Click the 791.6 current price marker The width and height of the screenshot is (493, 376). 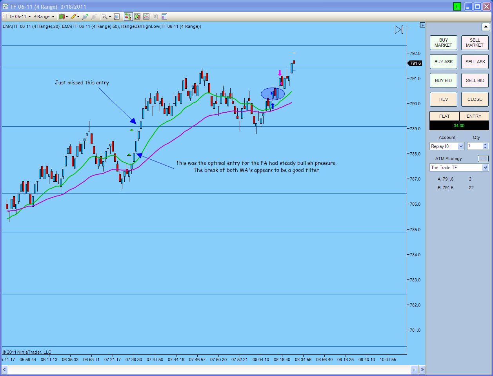pyautogui.click(x=415, y=63)
